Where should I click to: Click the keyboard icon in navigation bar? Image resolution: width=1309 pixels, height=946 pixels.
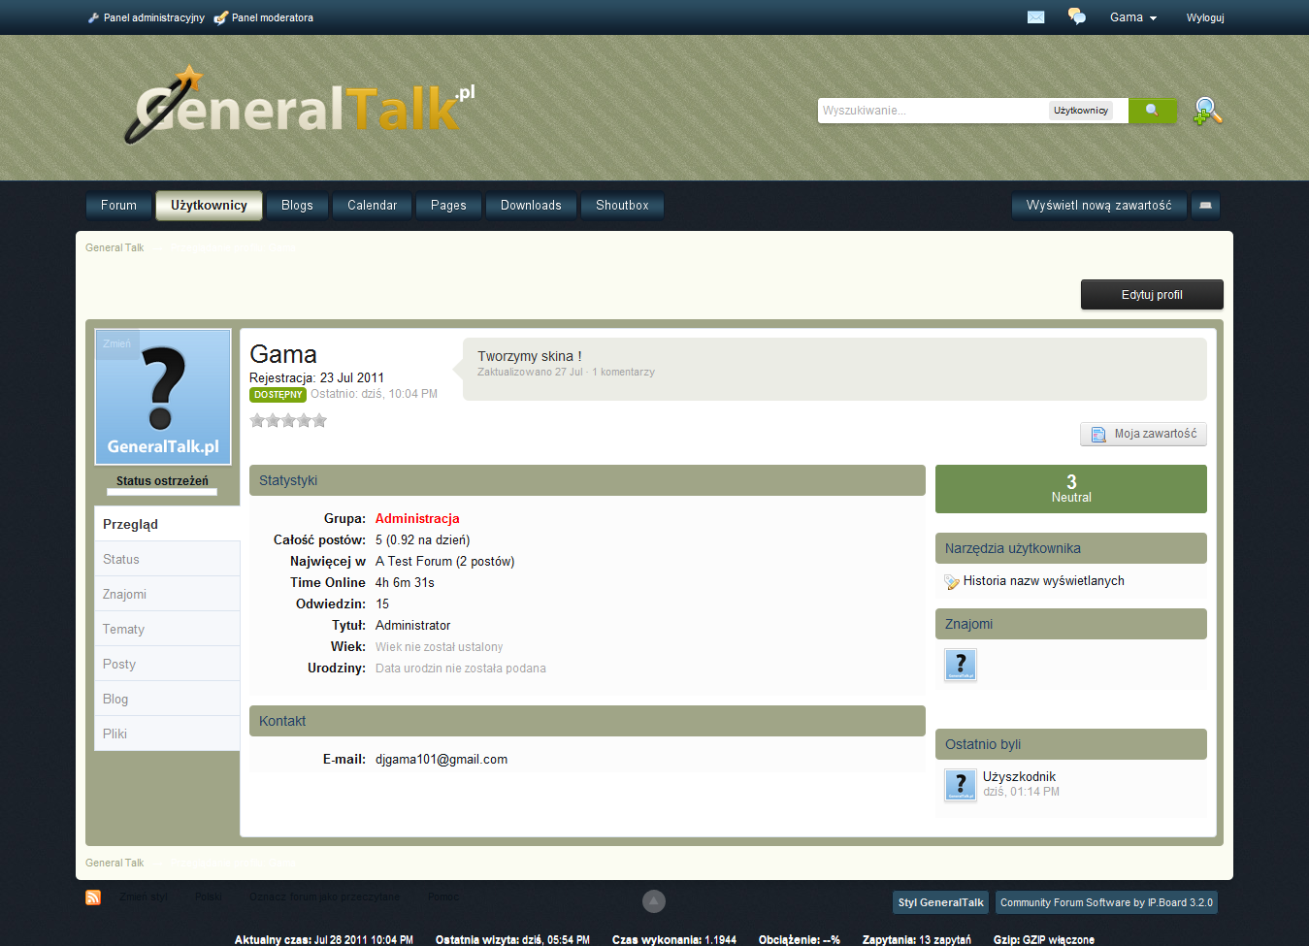(1205, 206)
